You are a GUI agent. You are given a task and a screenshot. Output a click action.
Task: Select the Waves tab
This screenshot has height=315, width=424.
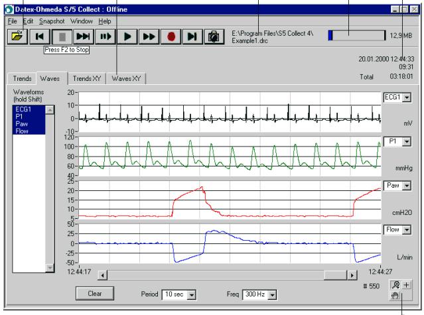point(50,79)
